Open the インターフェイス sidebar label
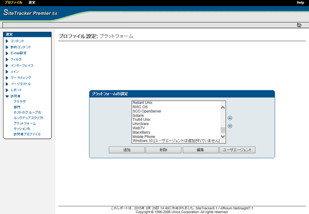This screenshot has width=309, height=214. tap(22, 65)
